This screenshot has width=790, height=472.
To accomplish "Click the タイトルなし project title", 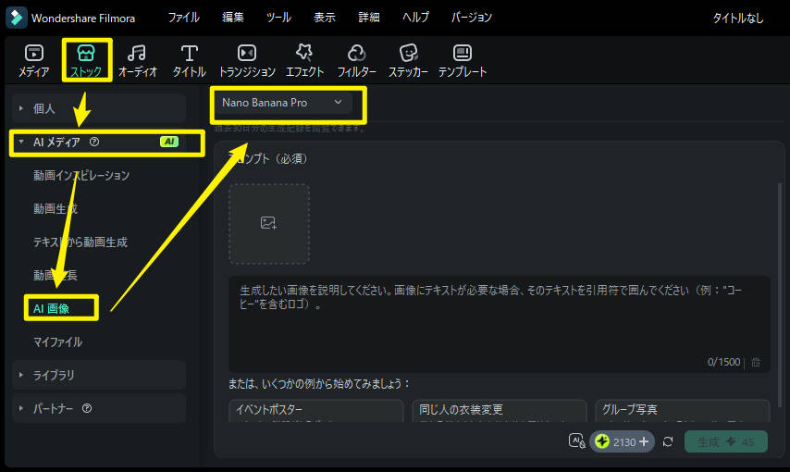I will pyautogui.click(x=737, y=19).
